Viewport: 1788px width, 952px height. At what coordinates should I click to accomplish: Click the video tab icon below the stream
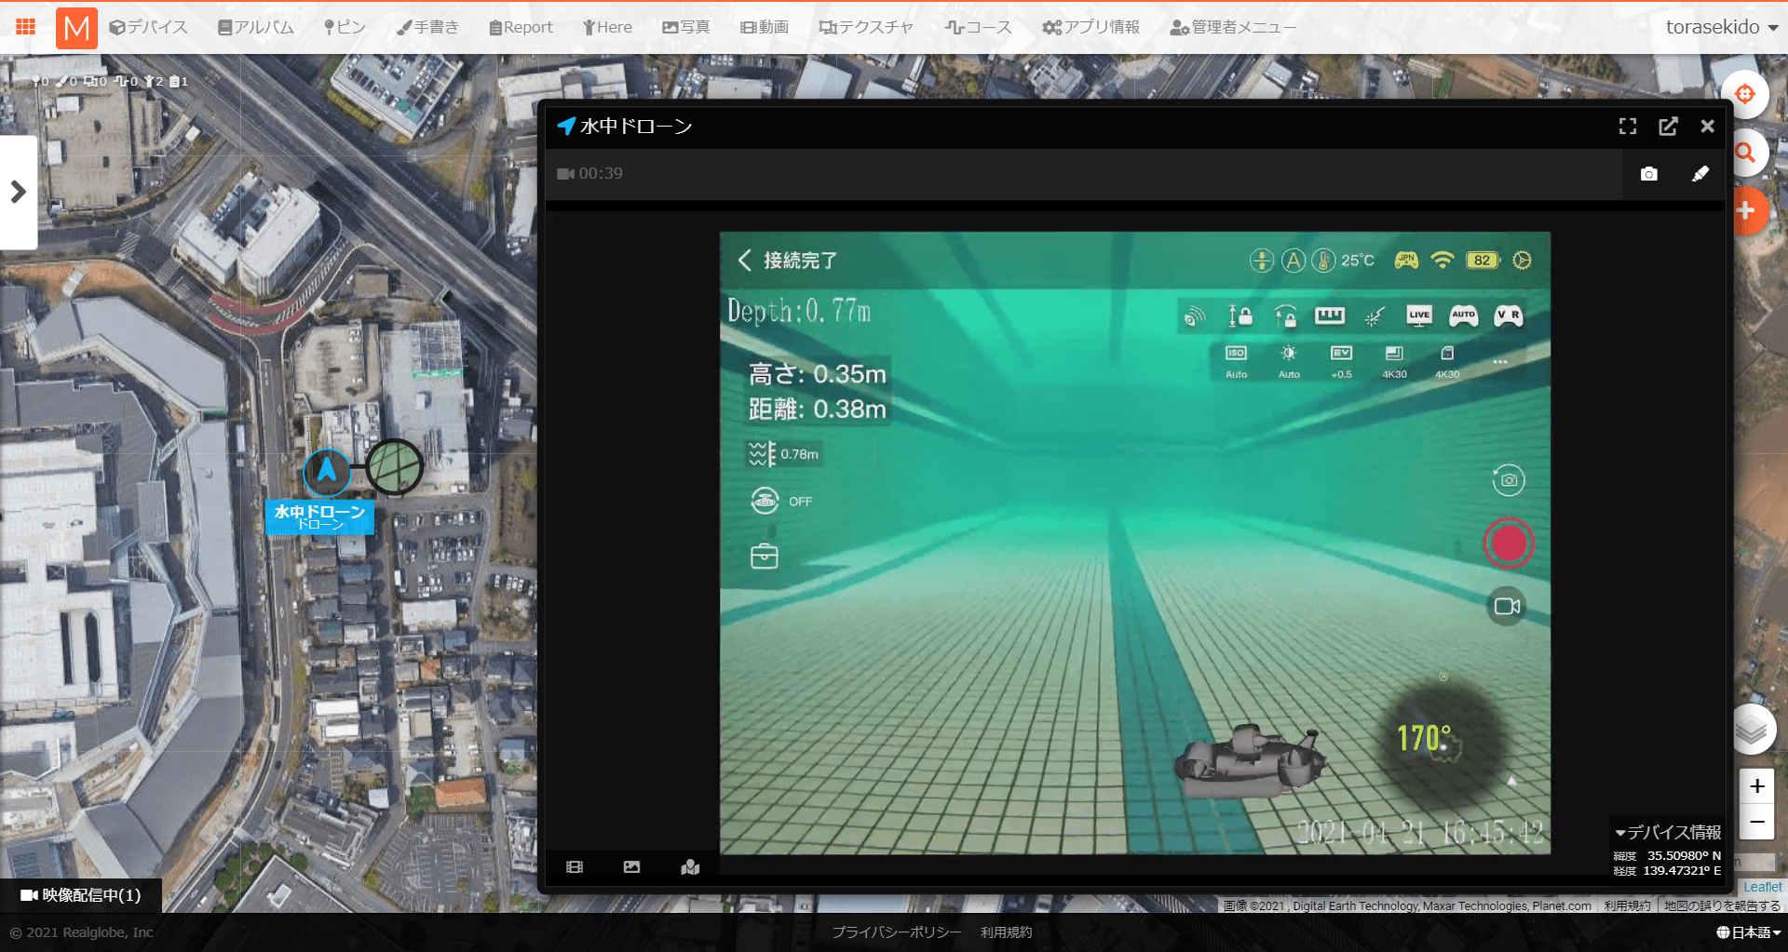[x=574, y=866]
